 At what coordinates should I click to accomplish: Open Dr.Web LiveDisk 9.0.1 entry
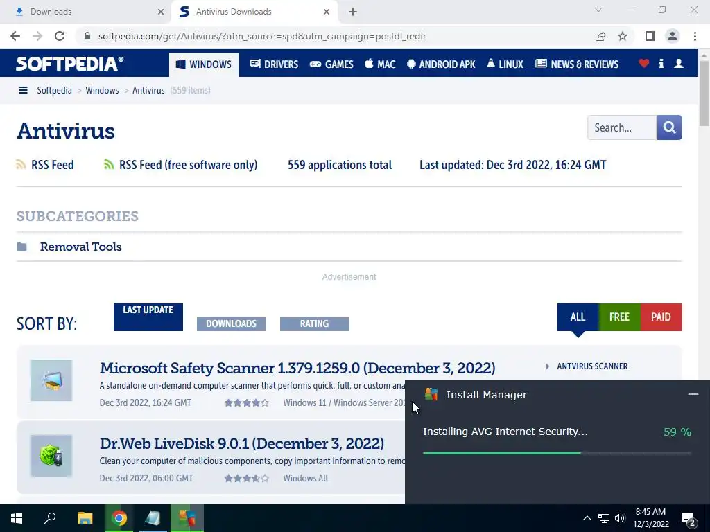pyautogui.click(x=242, y=444)
